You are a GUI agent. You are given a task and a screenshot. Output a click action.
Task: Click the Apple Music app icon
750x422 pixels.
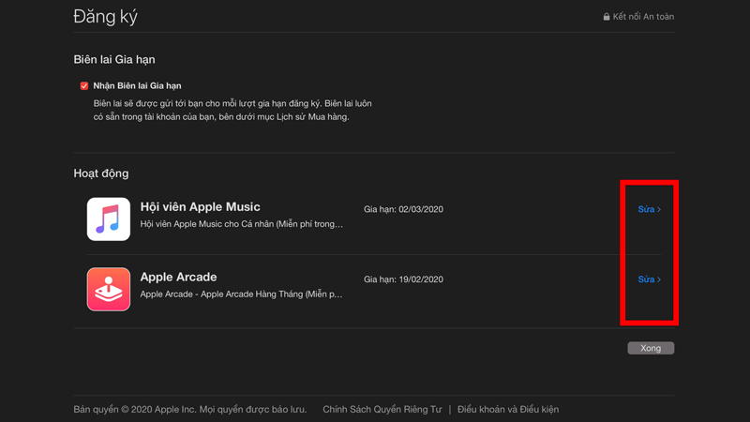pos(109,219)
